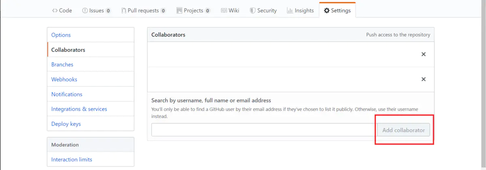Screen dimensions: 486x170
Task: Go to Webhooks settings
Action: pos(64,80)
